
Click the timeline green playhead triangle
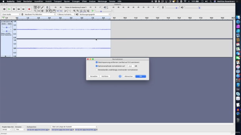(x=3, y=18)
